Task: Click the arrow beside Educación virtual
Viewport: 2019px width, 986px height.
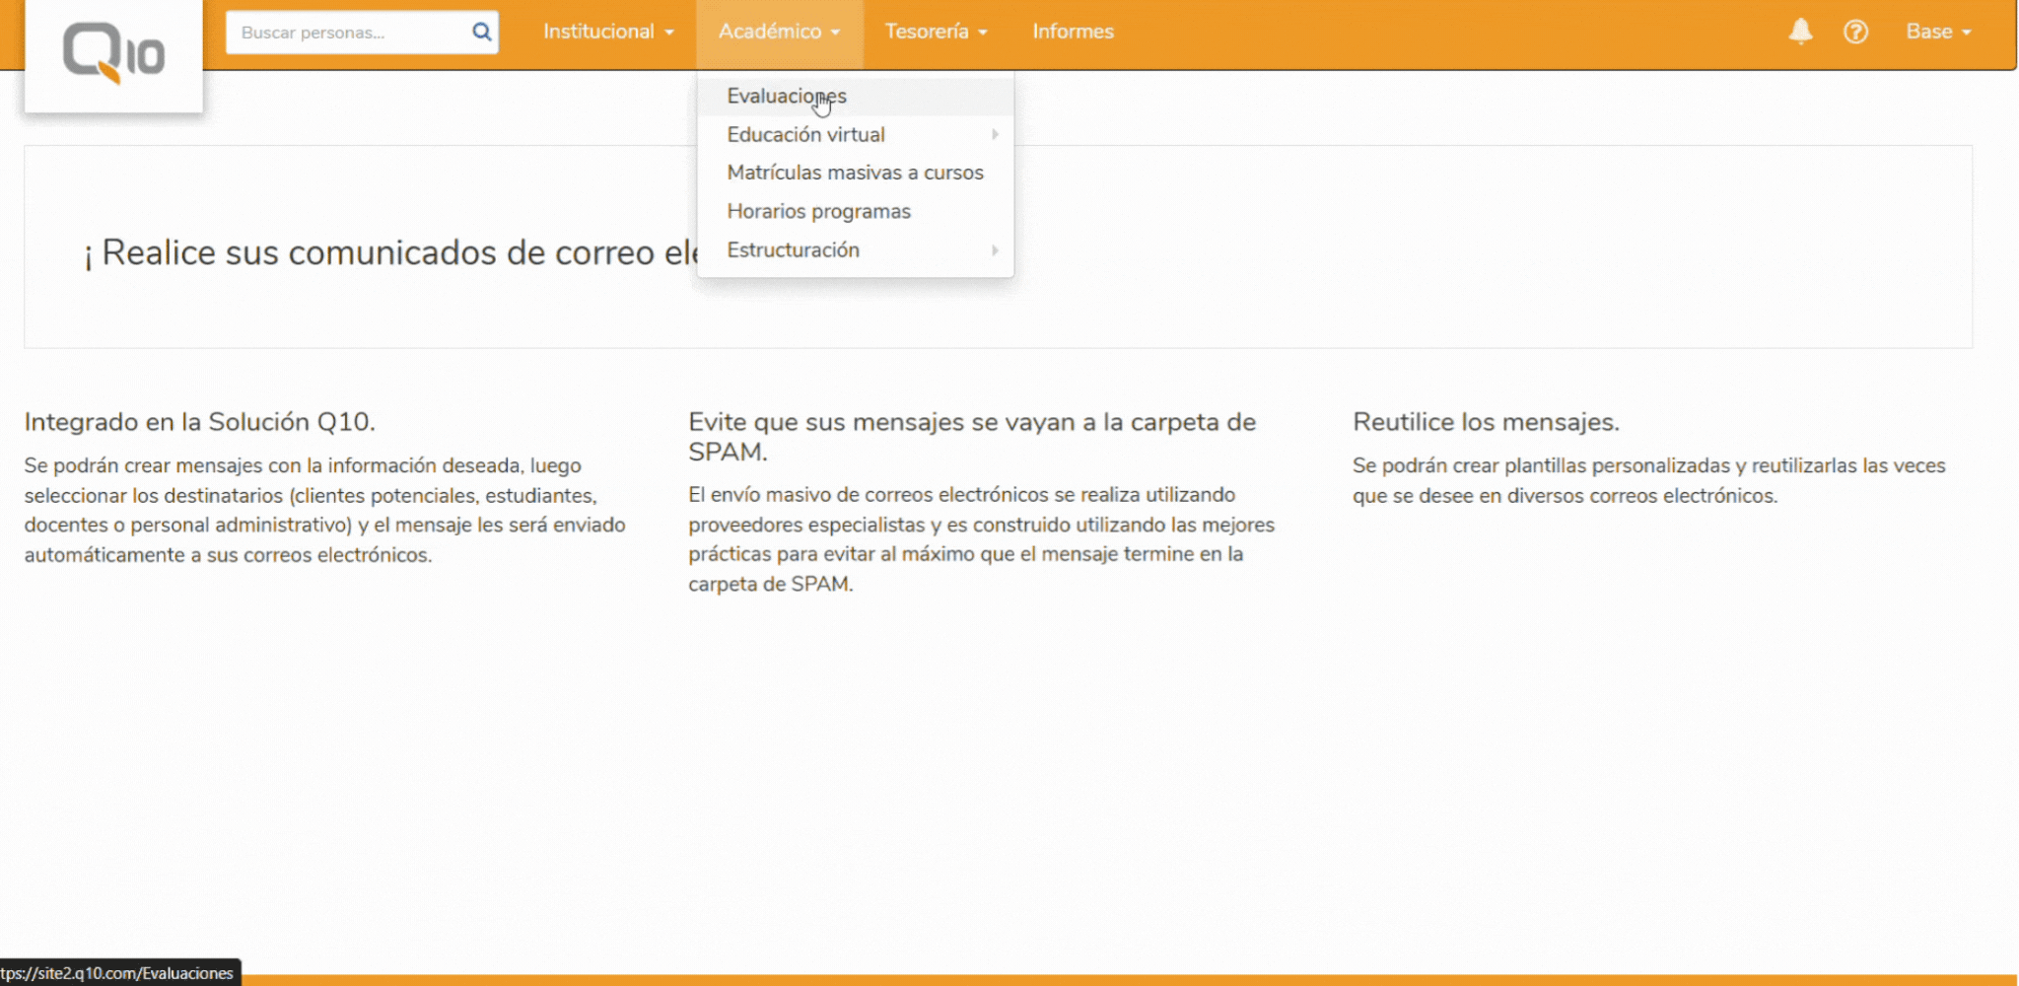Action: point(995,134)
